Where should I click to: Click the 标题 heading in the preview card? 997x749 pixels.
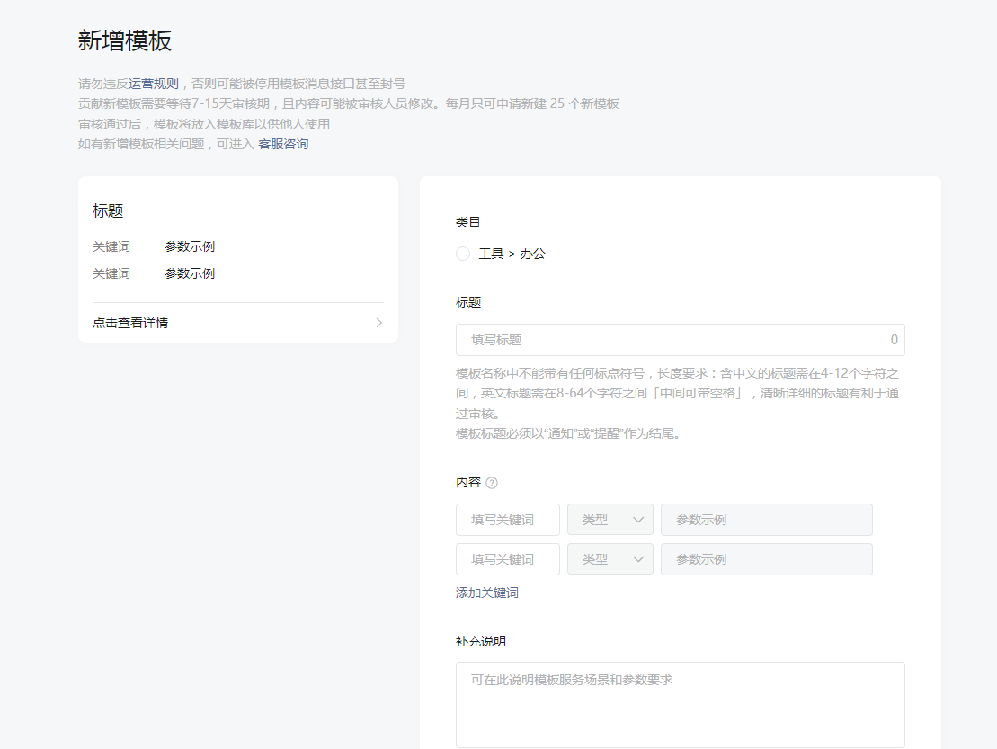pyautogui.click(x=108, y=211)
